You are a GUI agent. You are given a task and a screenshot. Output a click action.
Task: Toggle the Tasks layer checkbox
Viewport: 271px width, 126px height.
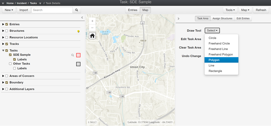7,51
